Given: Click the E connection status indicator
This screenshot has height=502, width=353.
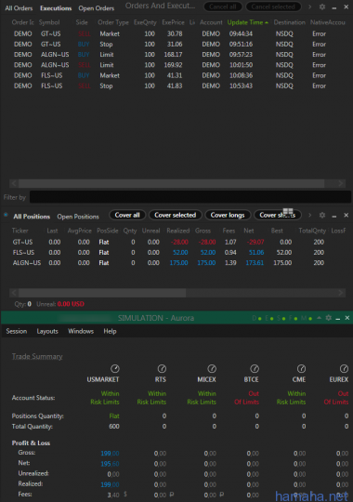Looking at the screenshot, I should tap(269, 318).
